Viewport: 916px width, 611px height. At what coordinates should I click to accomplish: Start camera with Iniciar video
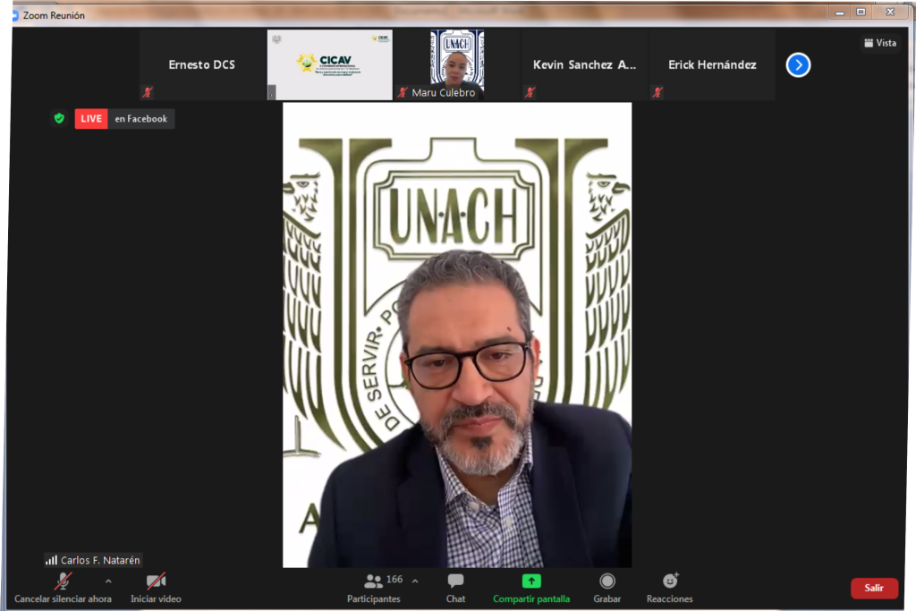(156, 588)
